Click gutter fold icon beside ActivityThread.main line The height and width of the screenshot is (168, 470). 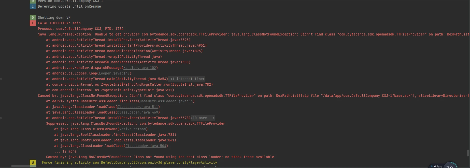(1, 79)
